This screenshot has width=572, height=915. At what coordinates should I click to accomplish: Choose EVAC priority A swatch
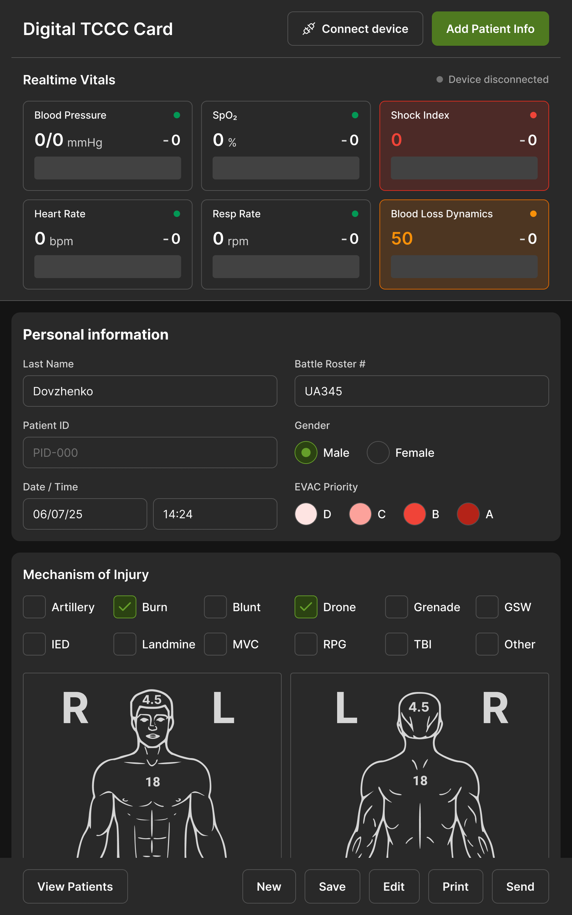(x=468, y=514)
